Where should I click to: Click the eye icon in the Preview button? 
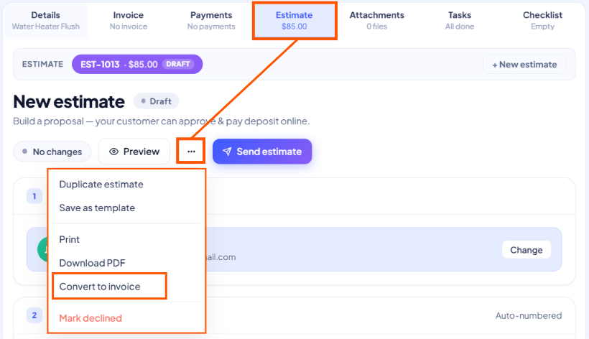click(113, 152)
